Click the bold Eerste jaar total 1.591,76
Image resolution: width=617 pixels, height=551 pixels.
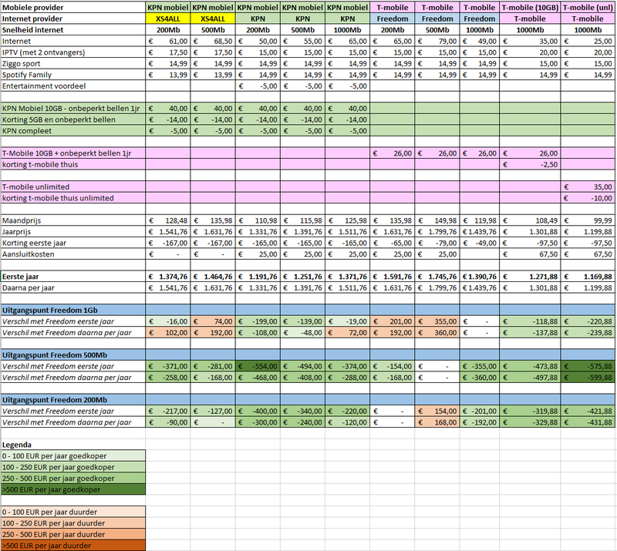pyautogui.click(x=393, y=277)
